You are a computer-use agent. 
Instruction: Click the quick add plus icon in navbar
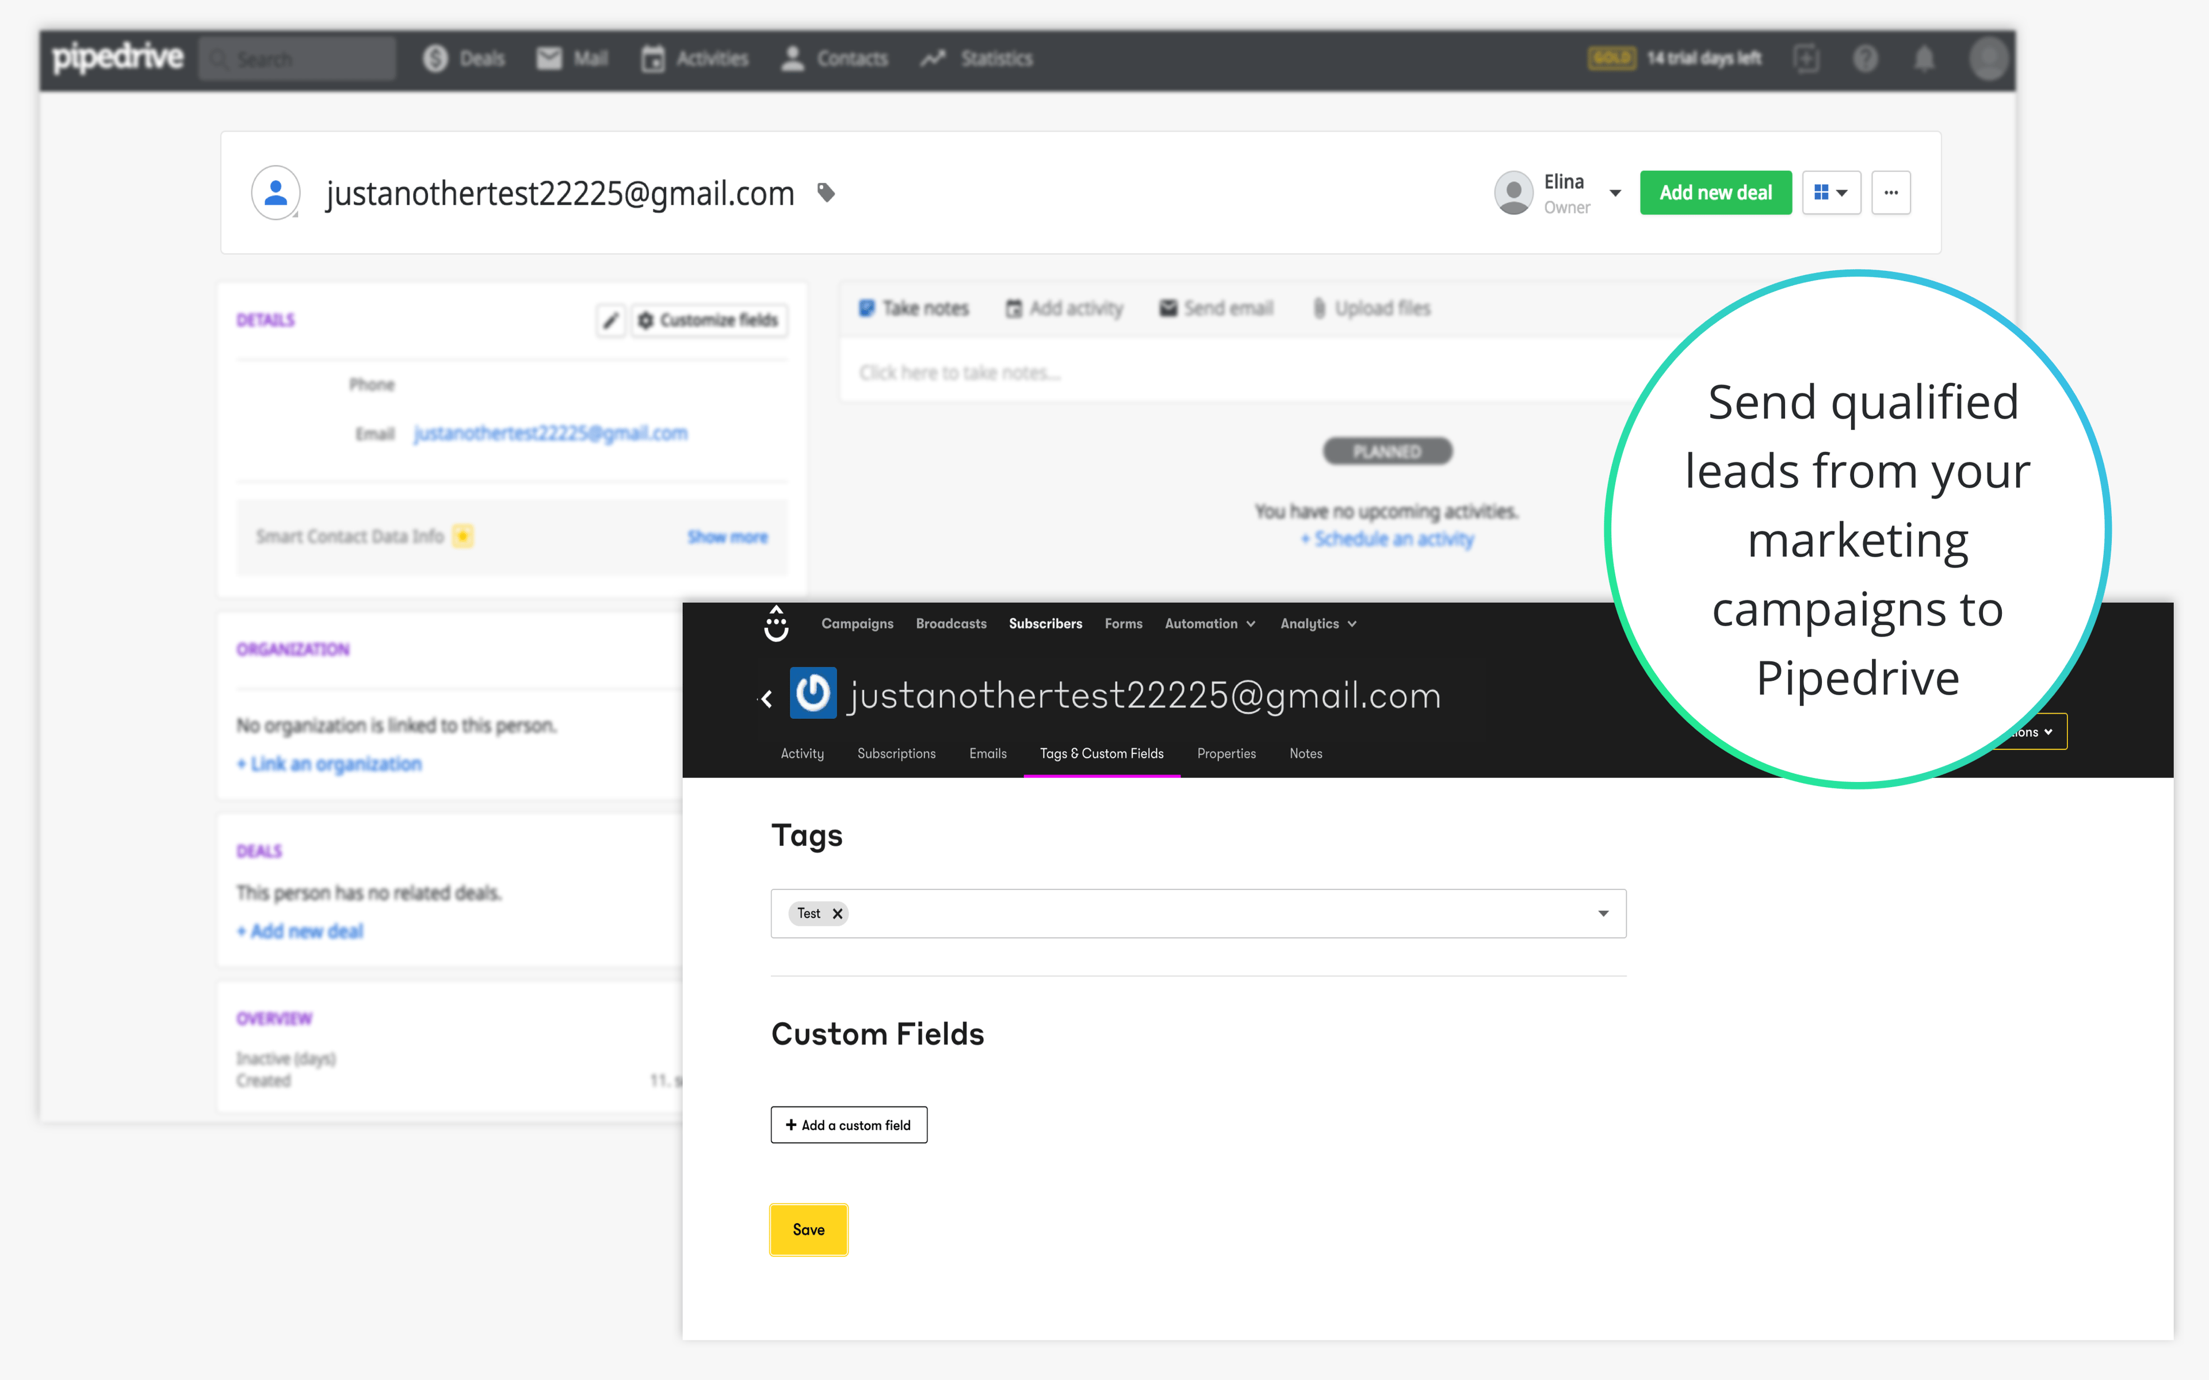(1806, 59)
